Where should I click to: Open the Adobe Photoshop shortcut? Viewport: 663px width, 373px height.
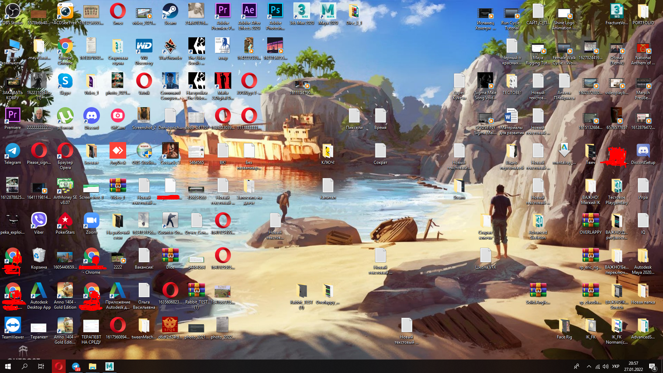coord(275,16)
